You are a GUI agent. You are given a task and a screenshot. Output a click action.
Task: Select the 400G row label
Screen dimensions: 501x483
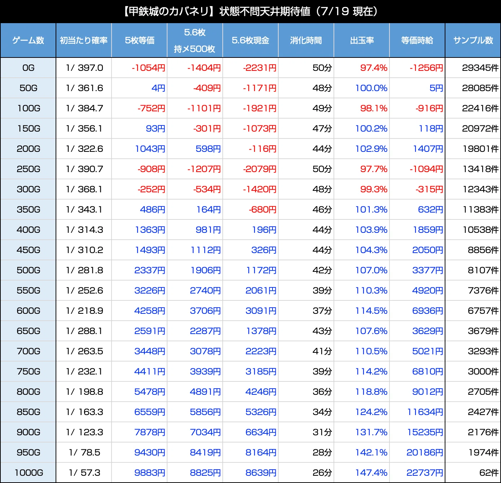coord(28,230)
